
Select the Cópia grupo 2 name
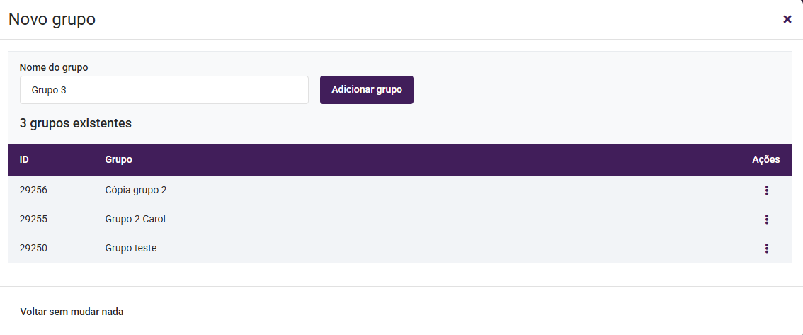136,191
